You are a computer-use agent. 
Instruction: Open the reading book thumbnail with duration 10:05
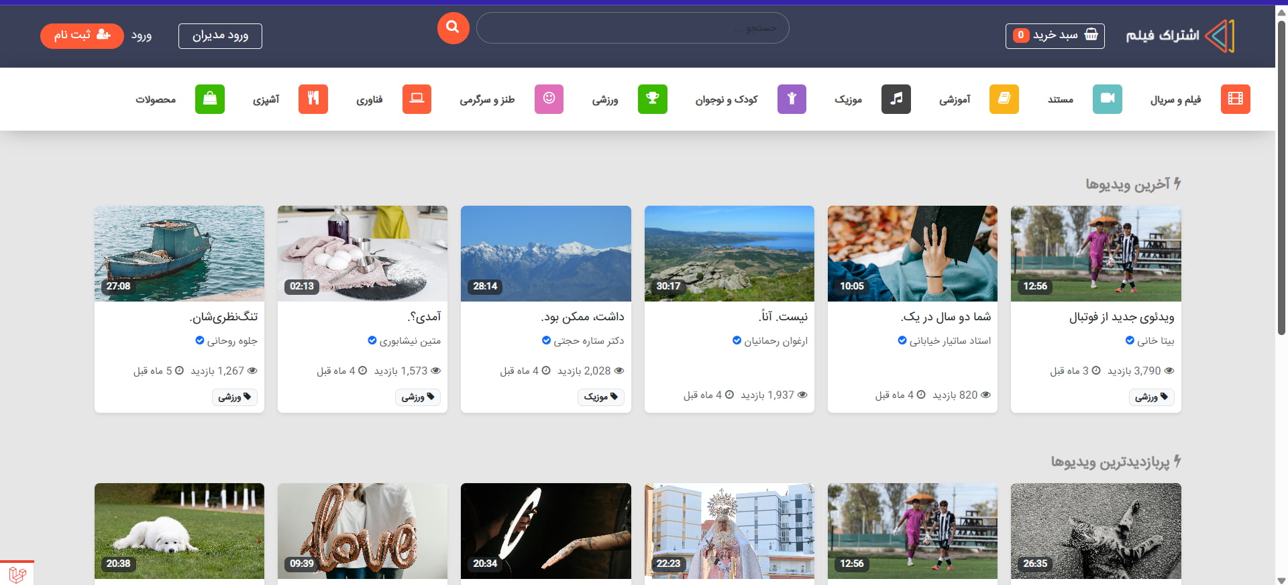click(912, 253)
